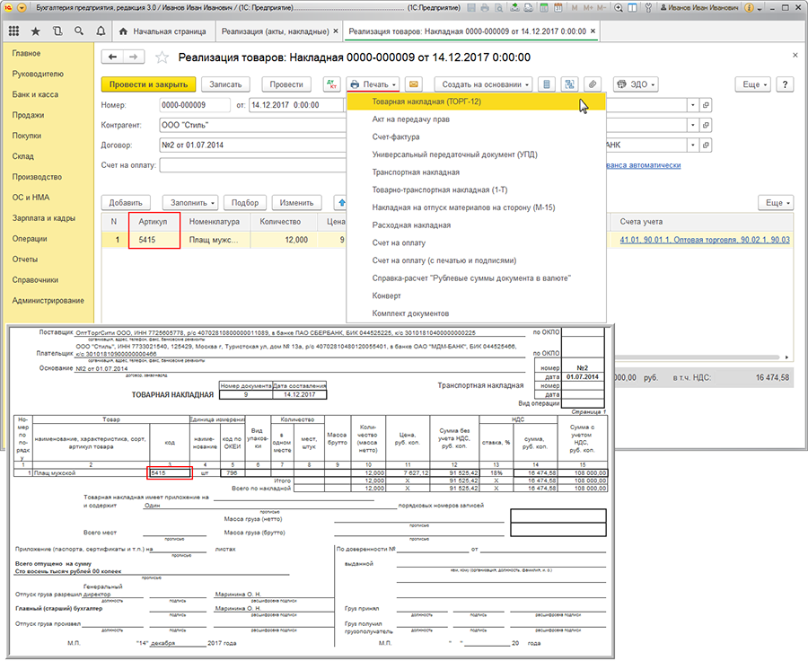Click the Дт/Кт postings icon
808x661 pixels.
(329, 84)
